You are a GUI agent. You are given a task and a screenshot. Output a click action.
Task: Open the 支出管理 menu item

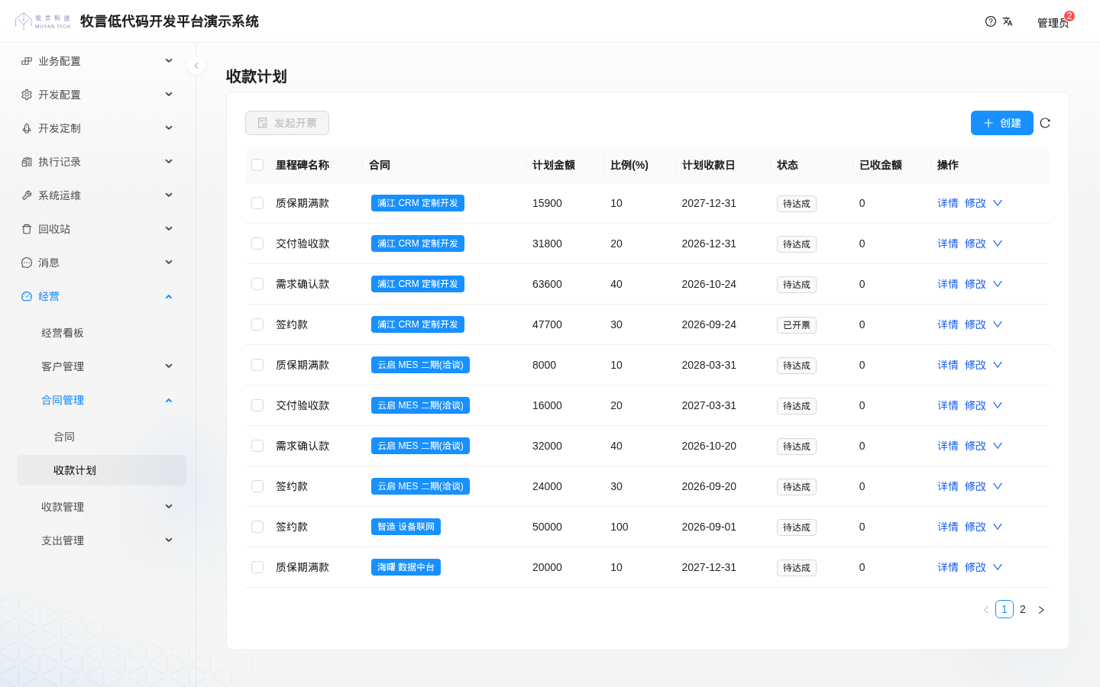tap(102, 540)
